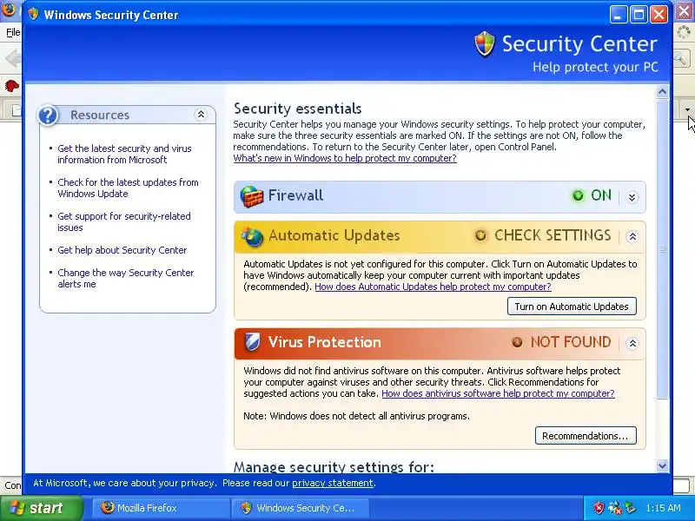Image resolution: width=695 pixels, height=521 pixels.
Task: Click Turn on Automatic Updates button
Action: point(572,307)
